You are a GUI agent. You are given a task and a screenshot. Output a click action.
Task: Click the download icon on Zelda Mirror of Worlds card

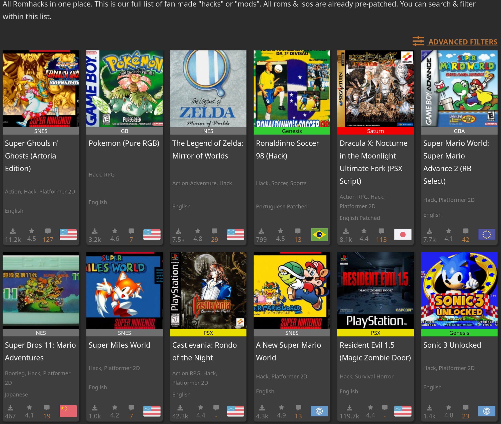coord(178,231)
